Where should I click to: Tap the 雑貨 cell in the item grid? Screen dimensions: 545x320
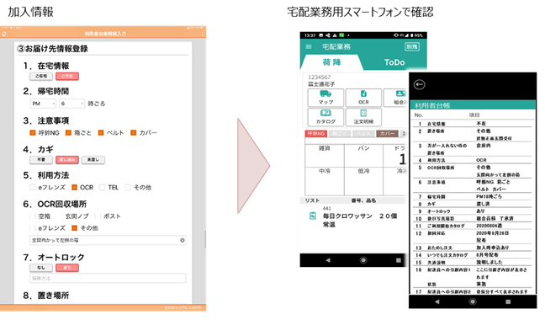[325, 156]
